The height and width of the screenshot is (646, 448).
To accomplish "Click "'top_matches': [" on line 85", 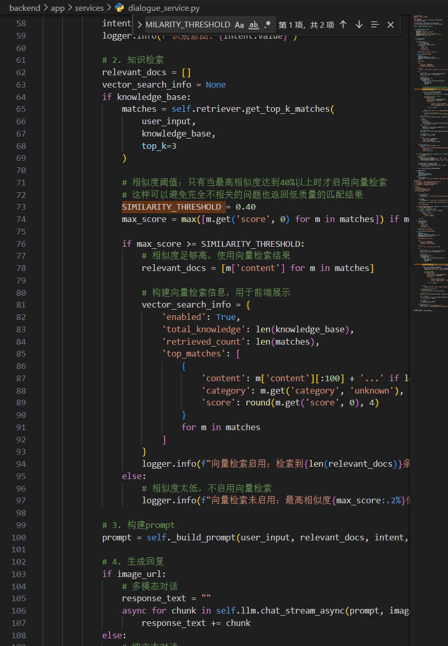I will (201, 354).
